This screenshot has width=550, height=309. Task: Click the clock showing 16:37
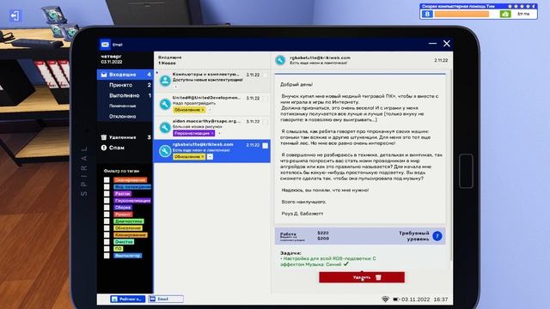click(x=441, y=300)
